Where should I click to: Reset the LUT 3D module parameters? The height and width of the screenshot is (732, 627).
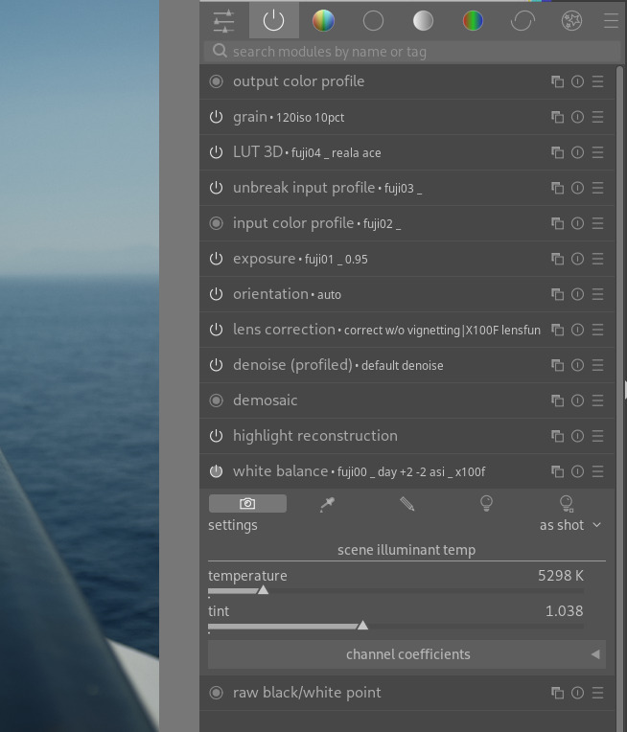click(x=577, y=152)
